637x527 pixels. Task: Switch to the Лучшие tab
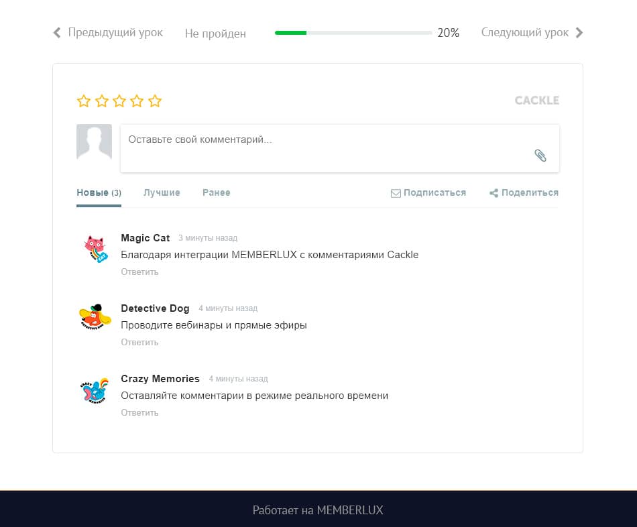coord(162,192)
